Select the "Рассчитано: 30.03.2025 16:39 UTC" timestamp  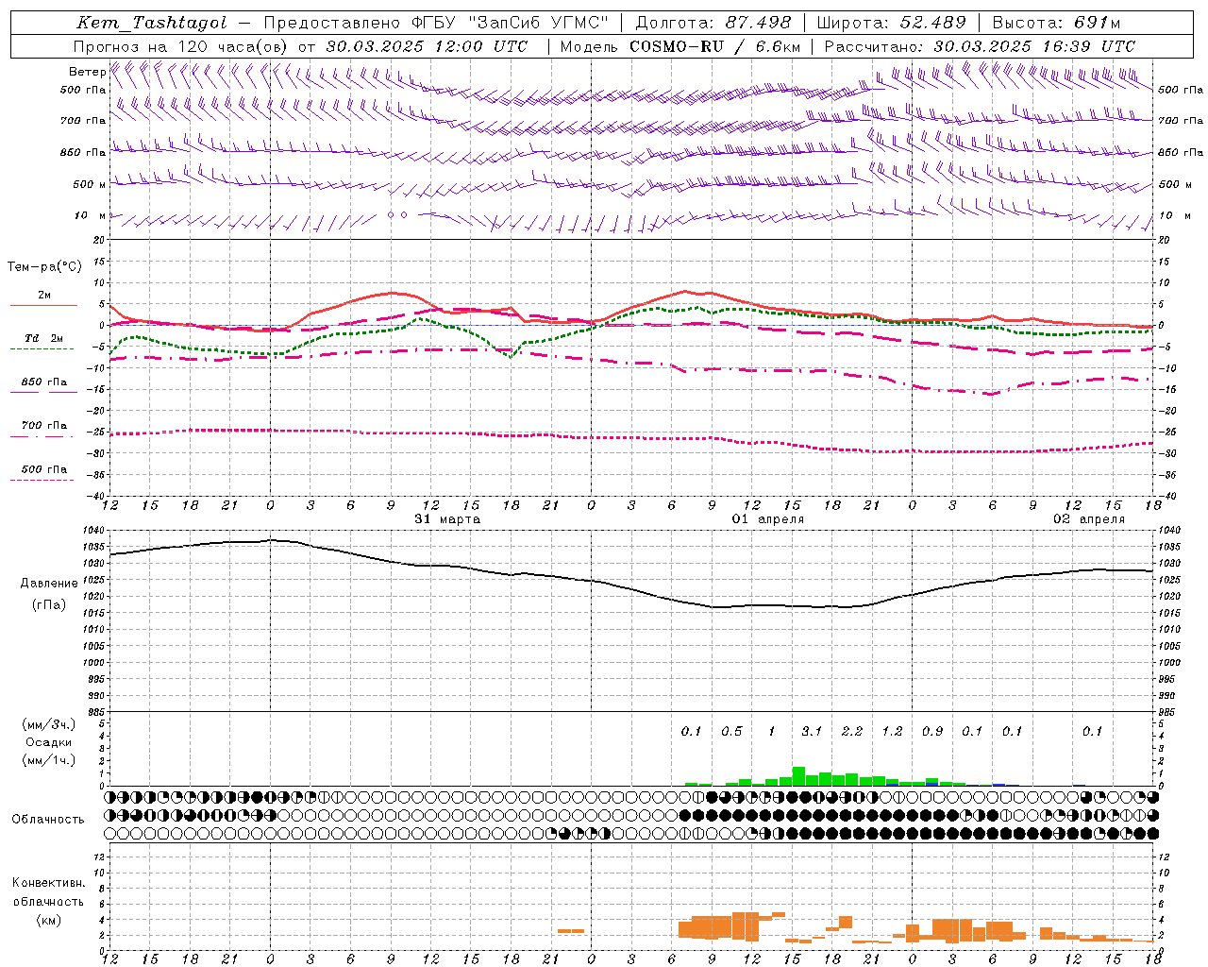(980, 46)
